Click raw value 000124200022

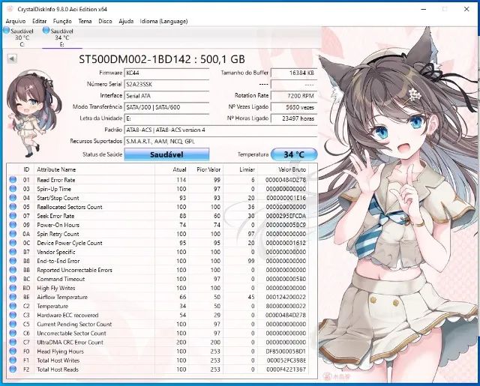pos(286,298)
